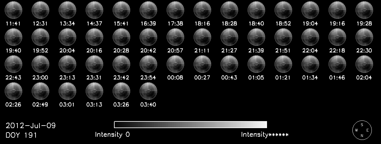381x144 pixels.
Task: Click the Intensity****** maximum label
Action: point(265,135)
